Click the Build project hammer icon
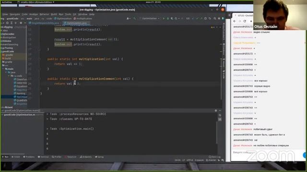This screenshot has height=172, width=307. [134, 19]
